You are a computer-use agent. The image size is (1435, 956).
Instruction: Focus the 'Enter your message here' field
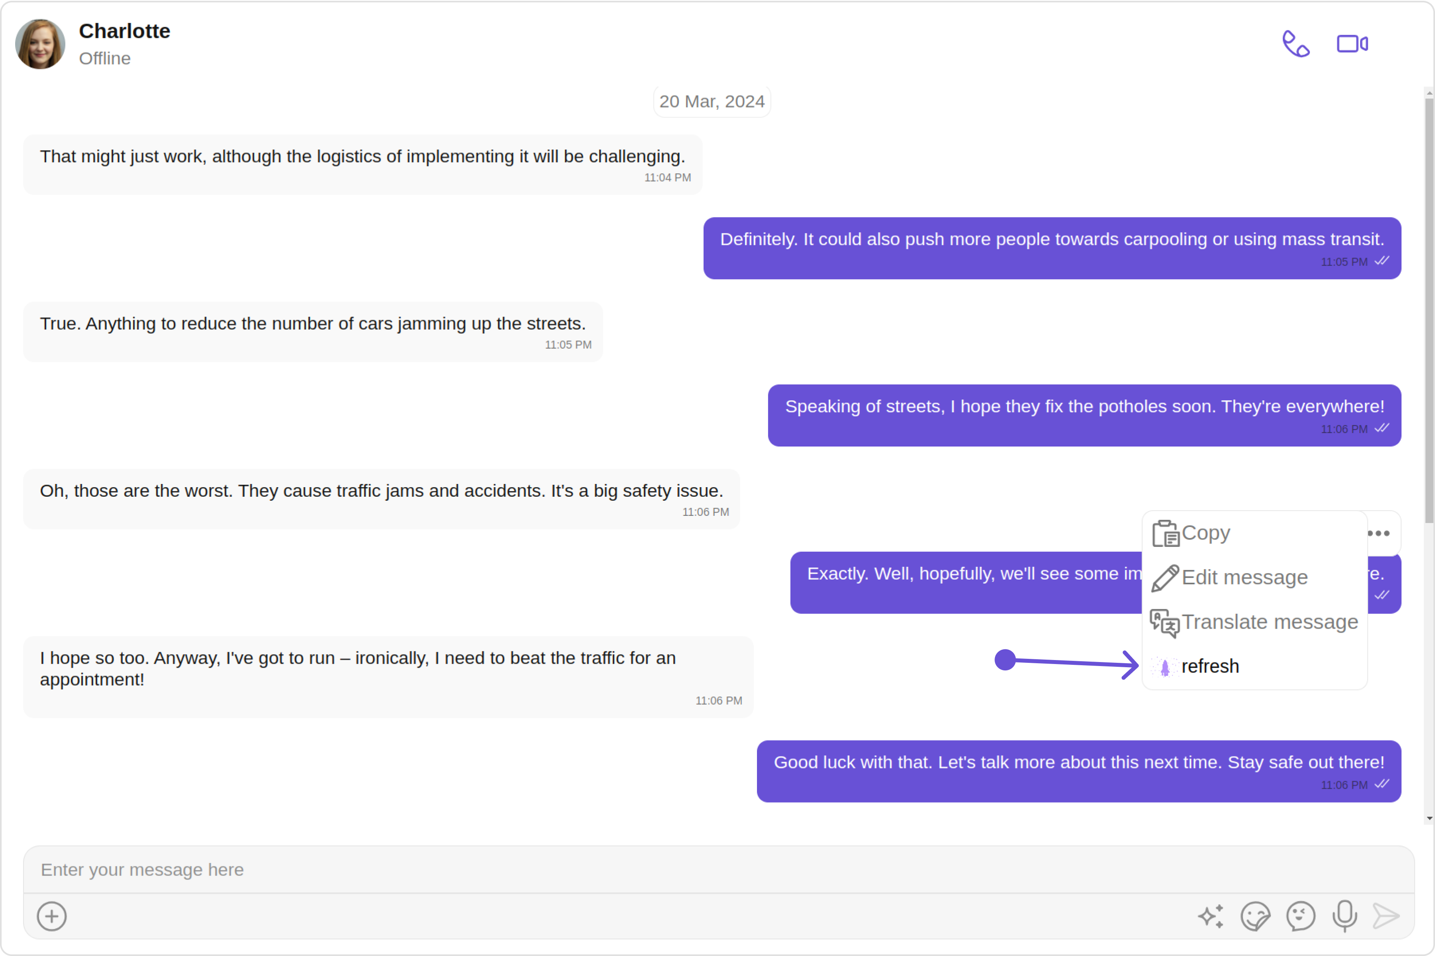(x=719, y=870)
